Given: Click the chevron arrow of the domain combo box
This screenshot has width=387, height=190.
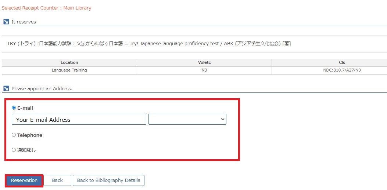Looking at the screenshot, I should coord(222,119).
